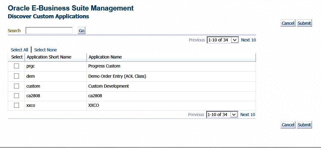Check the custom application row box

tap(17, 86)
